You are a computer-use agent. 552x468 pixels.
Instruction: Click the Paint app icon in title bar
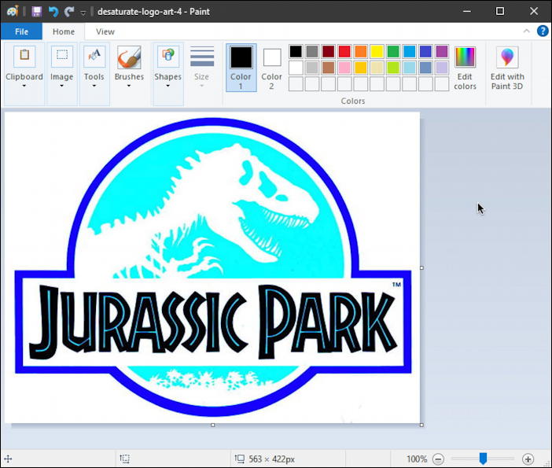(x=13, y=11)
